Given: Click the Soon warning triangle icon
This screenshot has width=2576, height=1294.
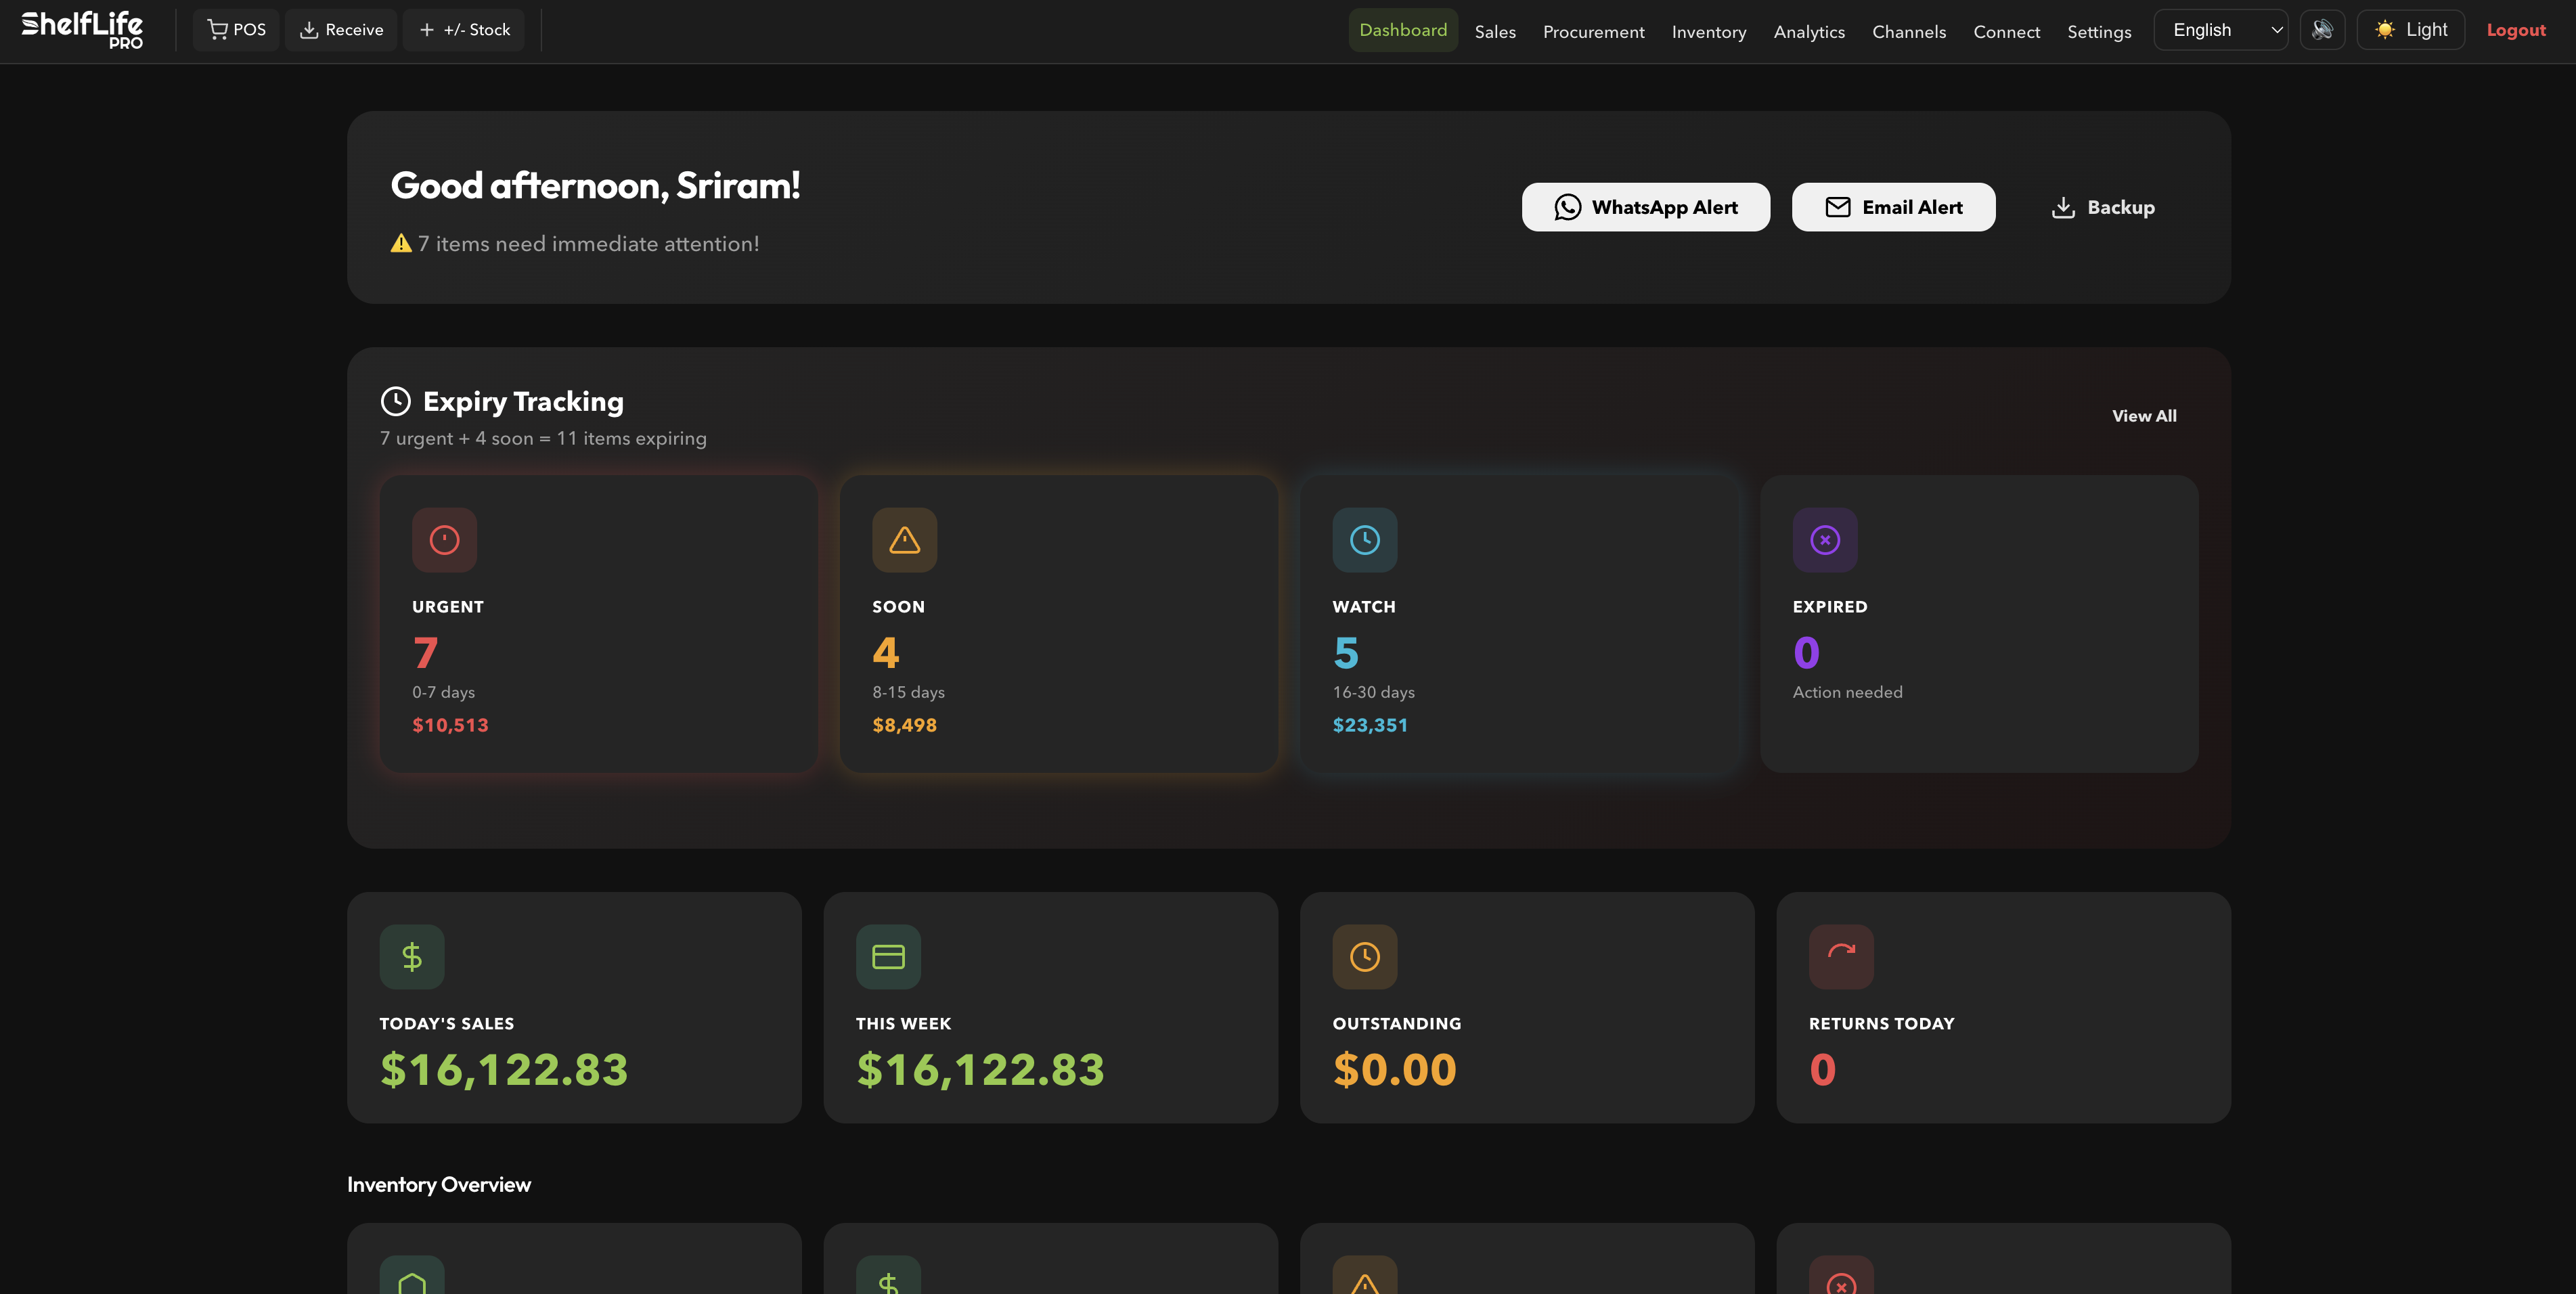Looking at the screenshot, I should point(903,539).
